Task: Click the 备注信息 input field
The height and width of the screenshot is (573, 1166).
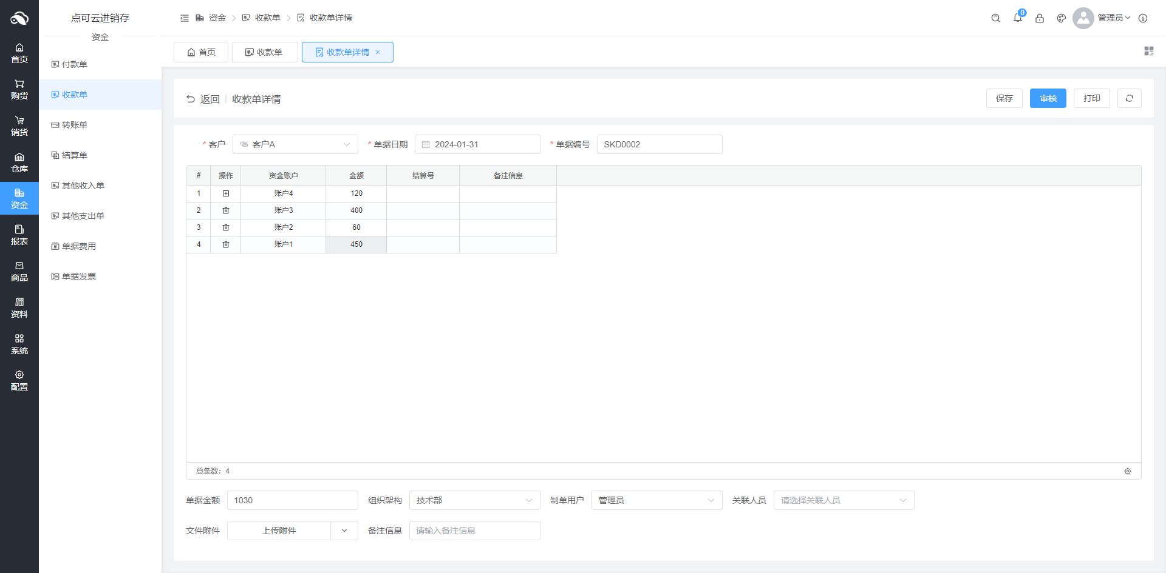Action: [474, 531]
